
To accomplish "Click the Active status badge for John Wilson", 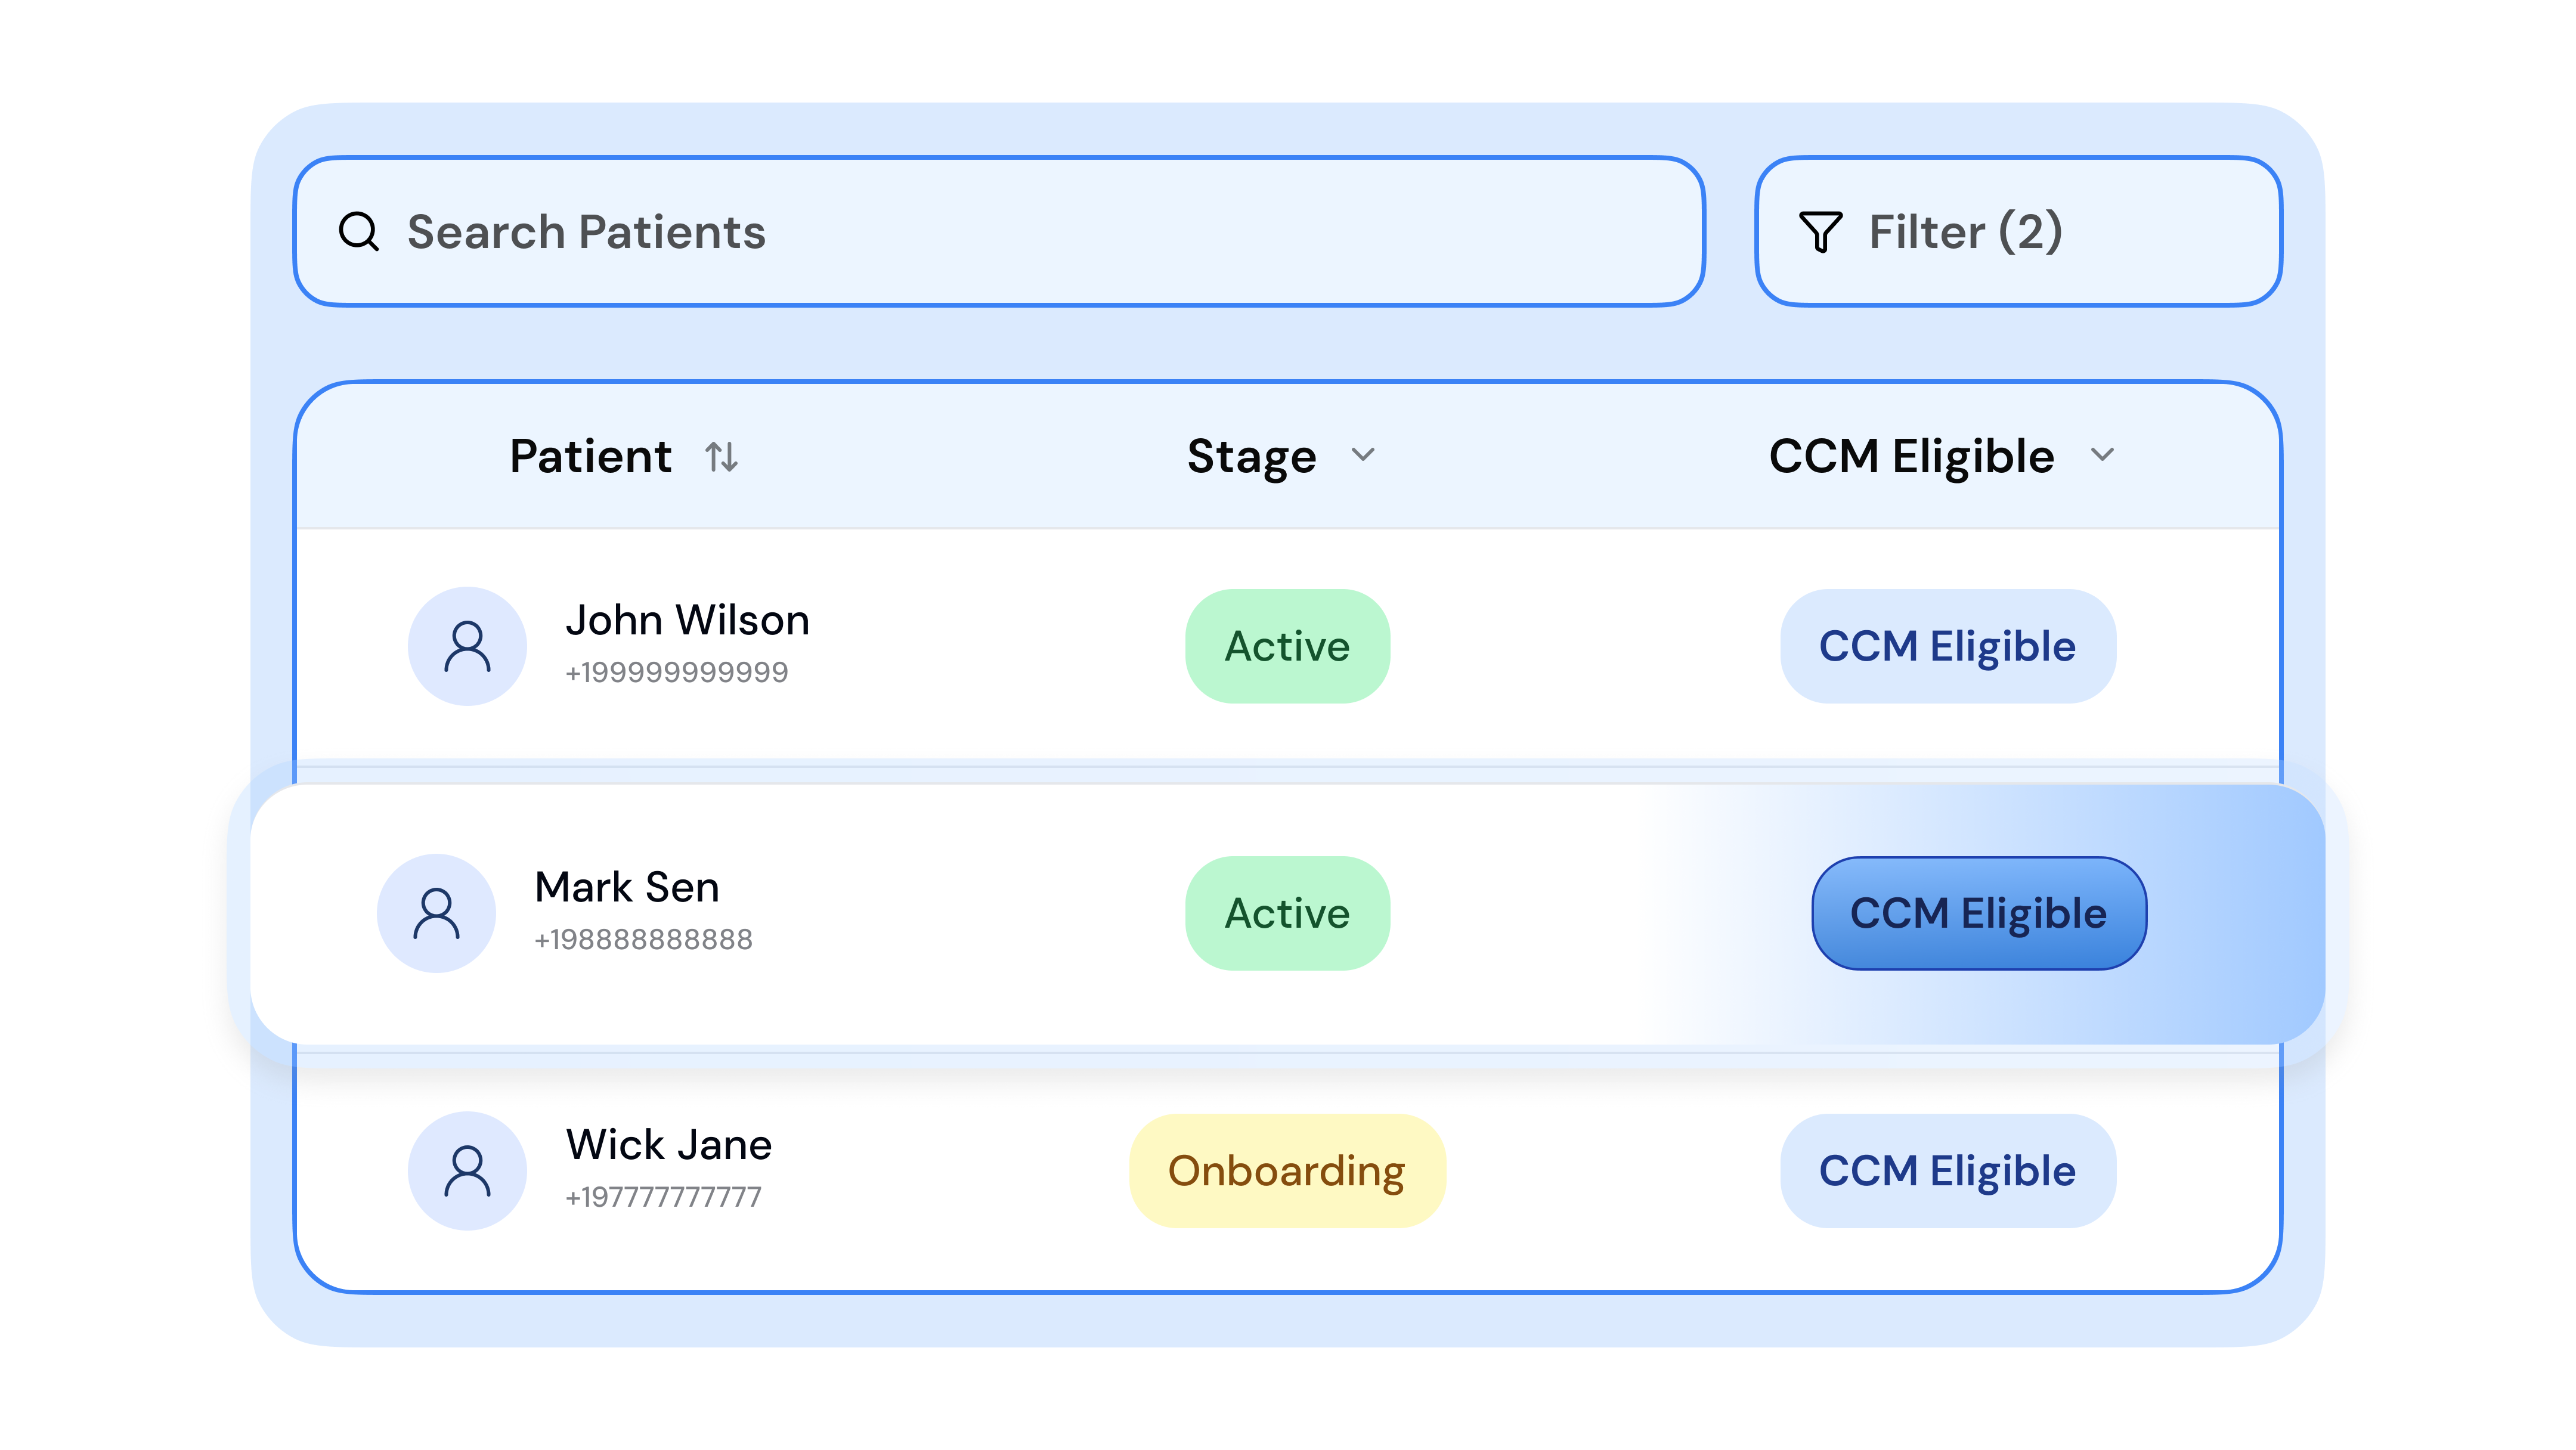I will point(1287,645).
